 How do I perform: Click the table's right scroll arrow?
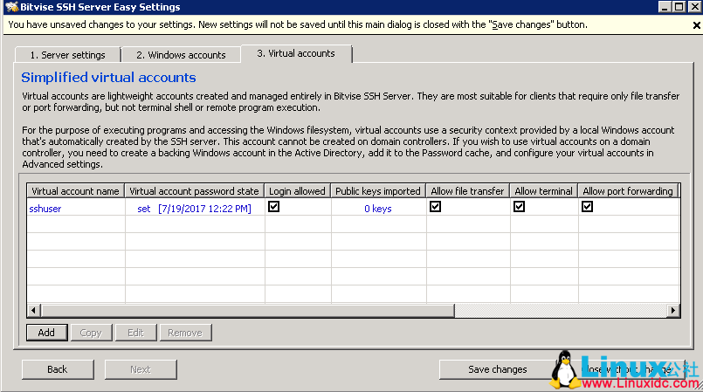tap(673, 311)
